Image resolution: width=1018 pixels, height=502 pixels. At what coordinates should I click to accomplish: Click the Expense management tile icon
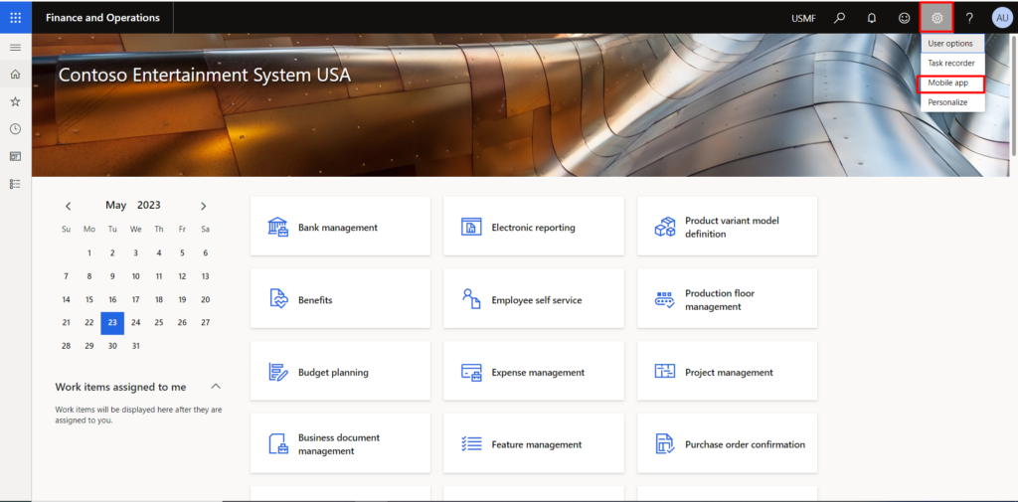471,372
